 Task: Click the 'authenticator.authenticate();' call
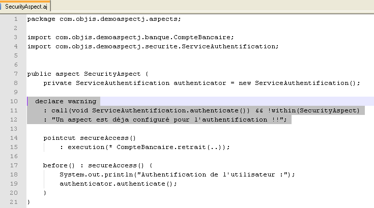pos(118,184)
